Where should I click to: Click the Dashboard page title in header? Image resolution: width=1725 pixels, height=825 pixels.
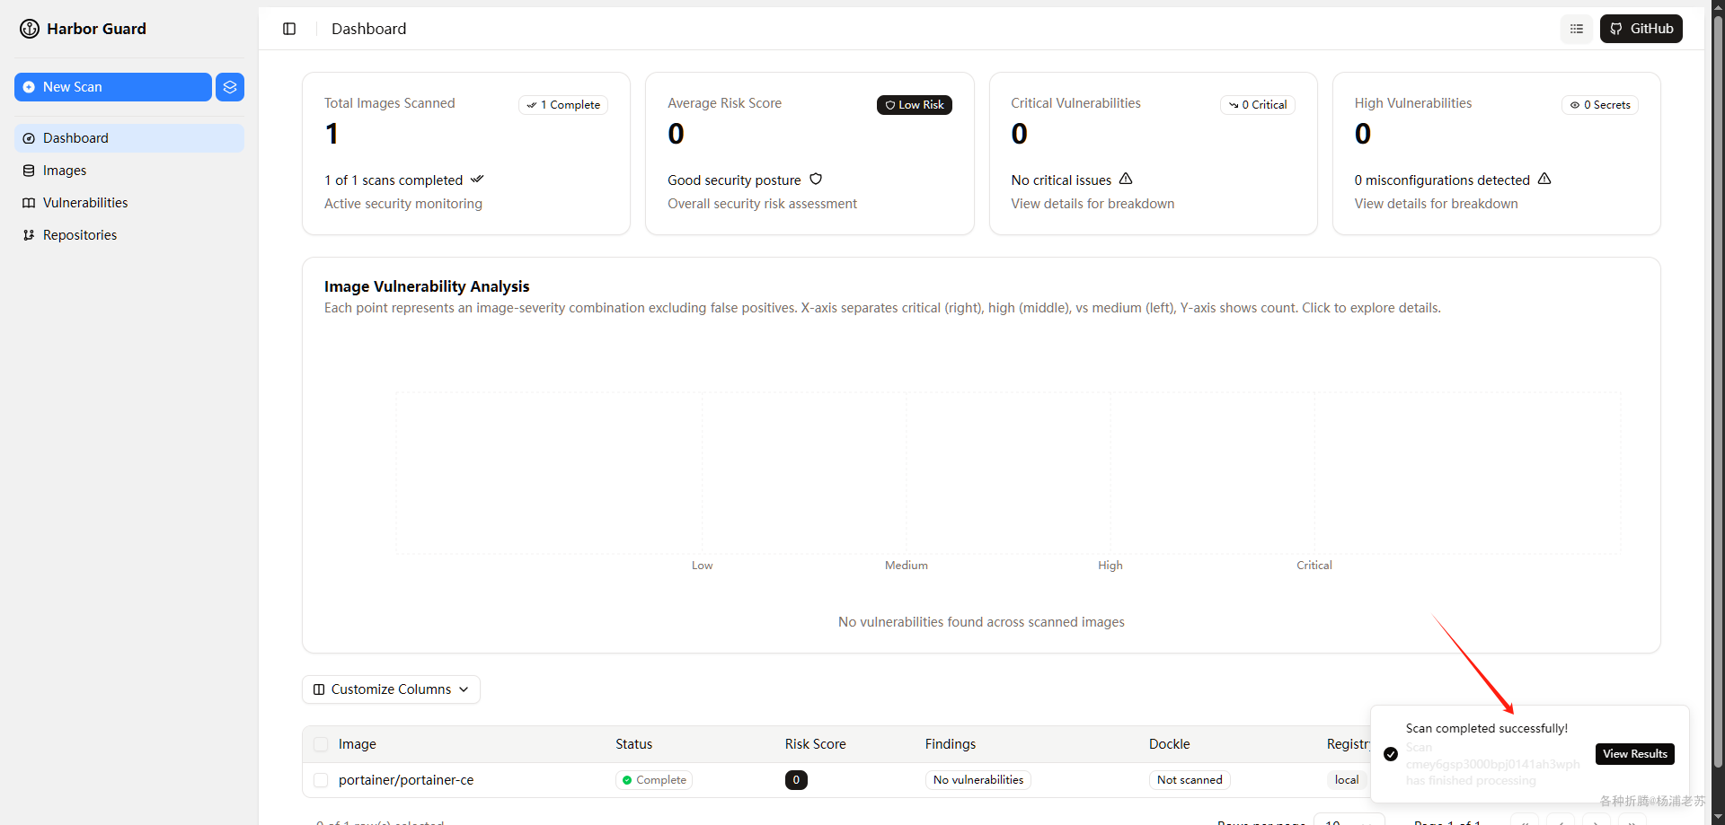tap(369, 29)
